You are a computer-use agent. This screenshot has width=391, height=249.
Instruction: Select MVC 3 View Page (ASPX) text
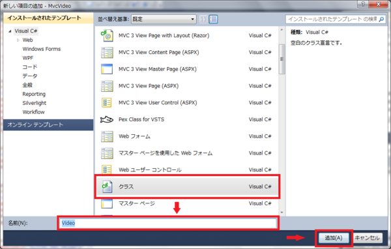pyautogui.click(x=149, y=86)
